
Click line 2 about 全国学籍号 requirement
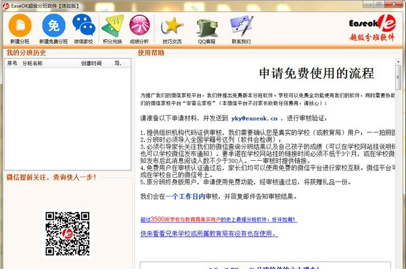pyautogui.click(x=210, y=140)
